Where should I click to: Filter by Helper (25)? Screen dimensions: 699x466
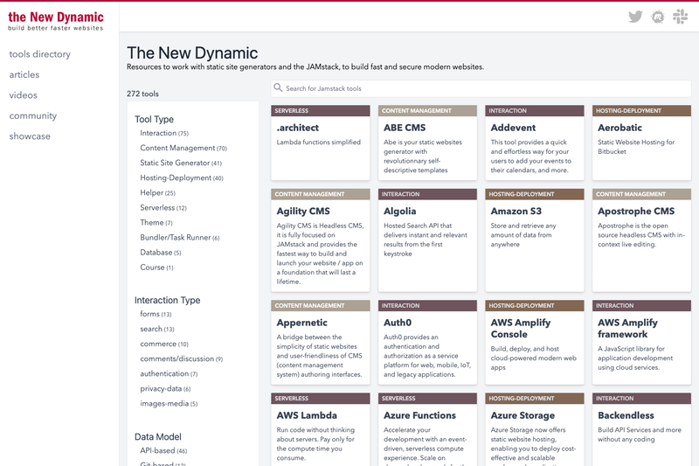157,192
